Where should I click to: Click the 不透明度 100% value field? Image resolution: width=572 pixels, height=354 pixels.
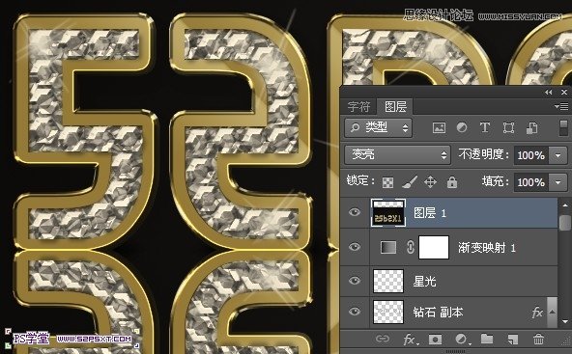click(x=531, y=155)
